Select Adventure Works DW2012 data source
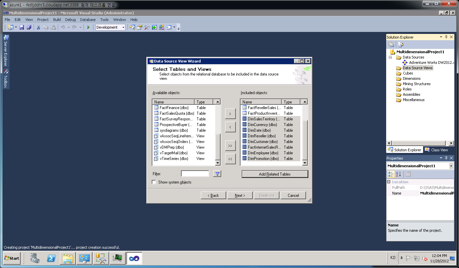 pos(431,63)
